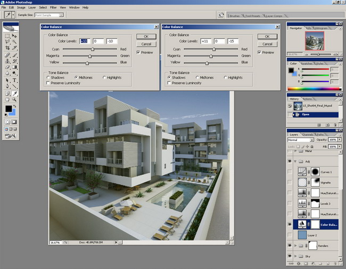Select the History Brush tool
Viewport: 346px width, 269px height.
14,61
